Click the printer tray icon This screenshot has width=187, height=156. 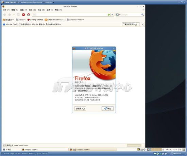pos(142,150)
